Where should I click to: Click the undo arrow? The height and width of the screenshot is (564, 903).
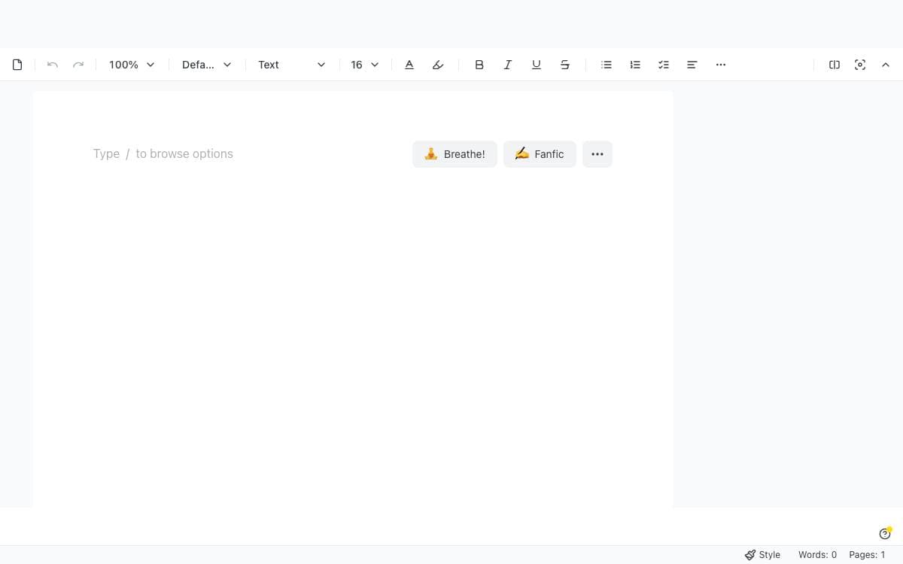pyautogui.click(x=53, y=65)
